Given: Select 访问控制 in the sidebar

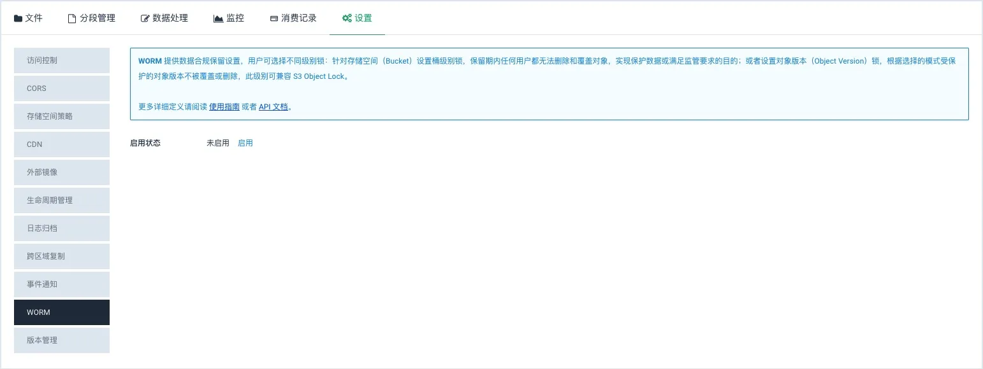Looking at the screenshot, I should coord(62,60).
